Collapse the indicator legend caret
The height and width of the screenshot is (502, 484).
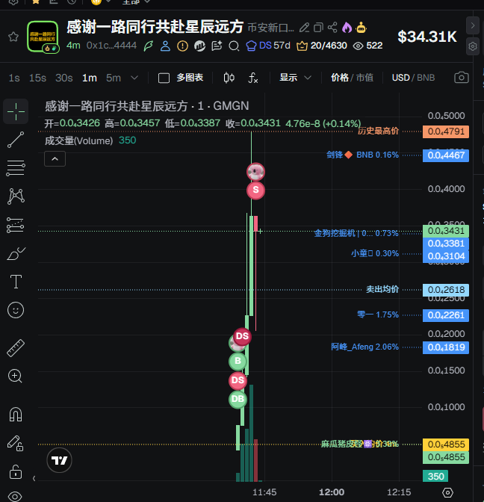click(x=55, y=159)
